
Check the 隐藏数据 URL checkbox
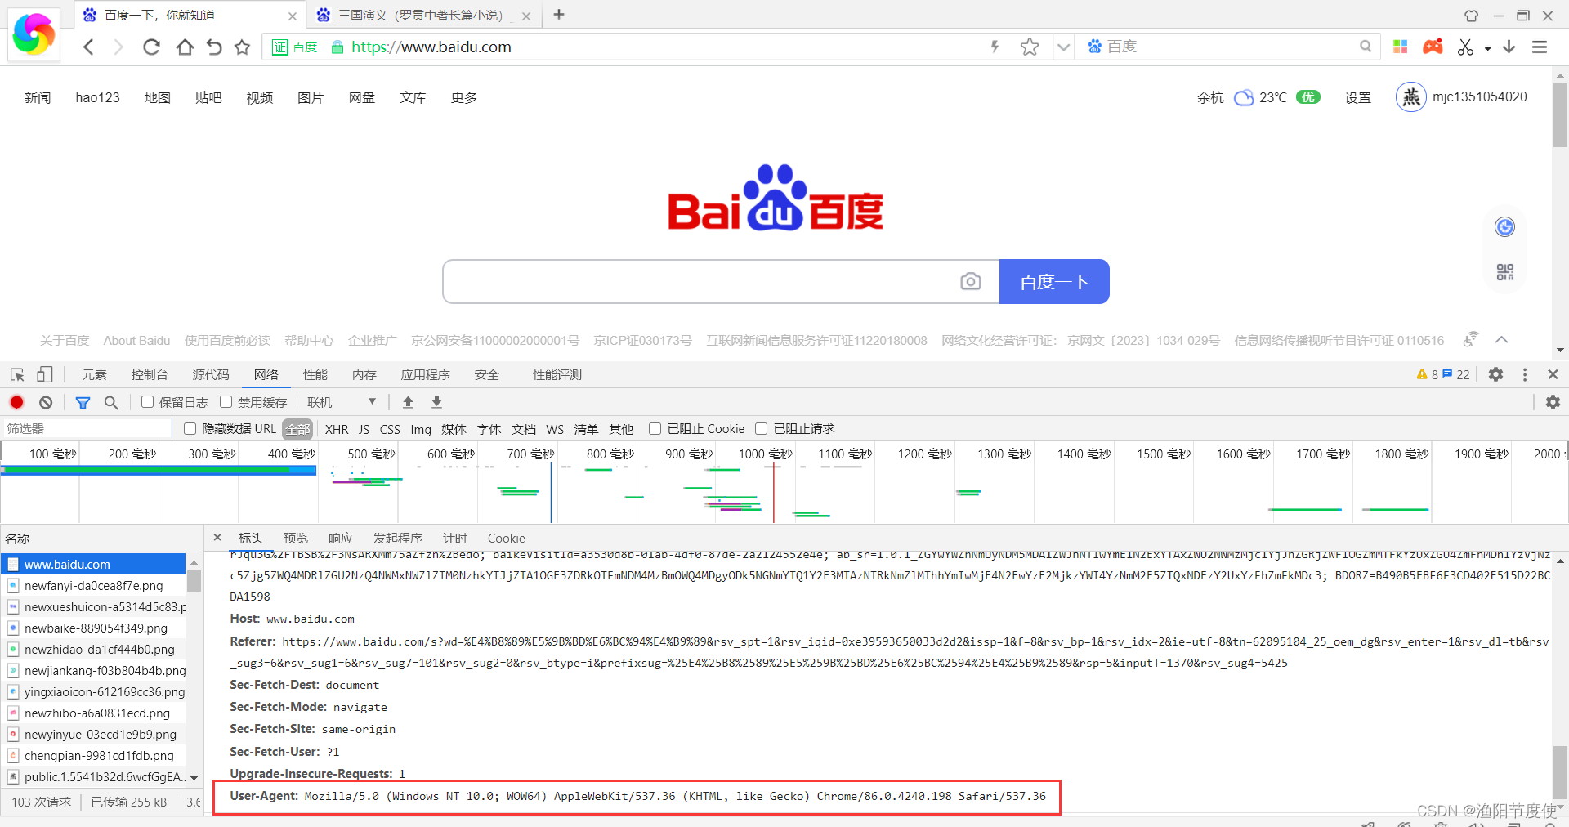[x=190, y=428]
